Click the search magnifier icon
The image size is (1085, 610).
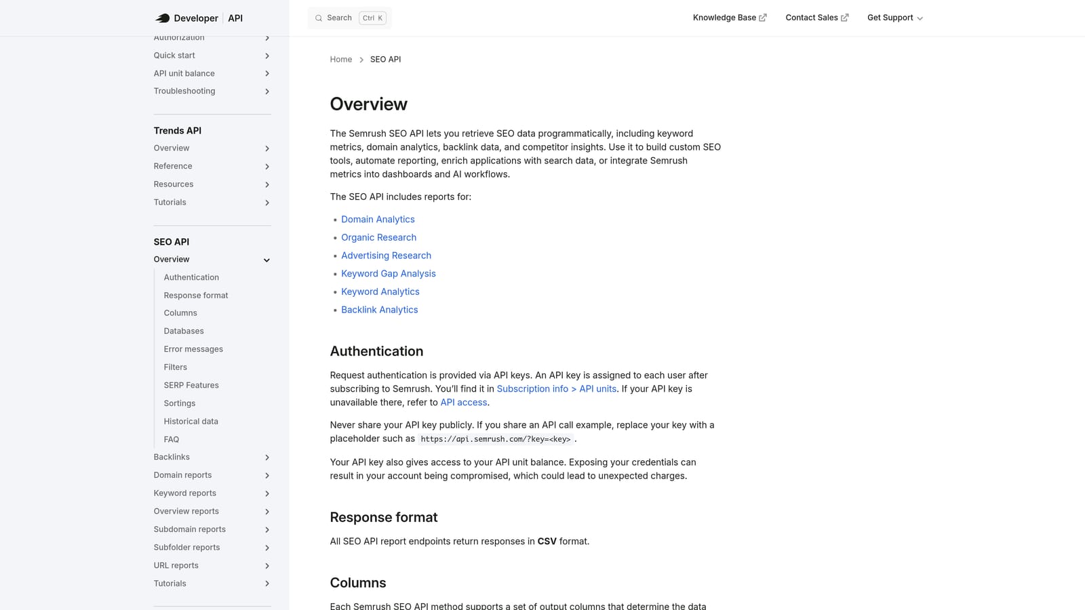pos(319,18)
